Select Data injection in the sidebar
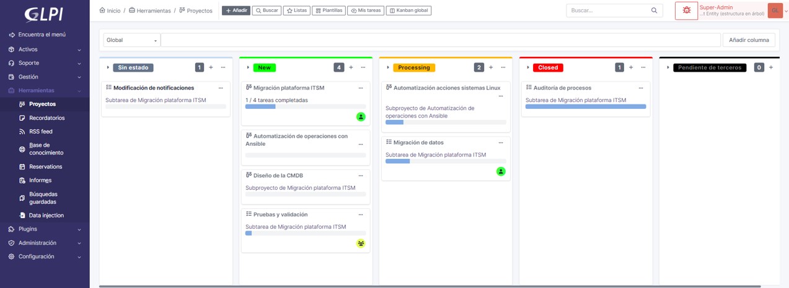789x288 pixels. 46,215
